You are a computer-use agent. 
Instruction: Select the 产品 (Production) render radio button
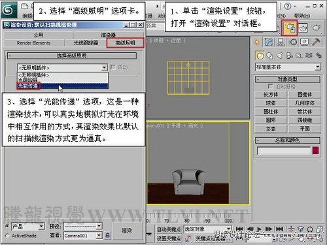(x=7, y=226)
